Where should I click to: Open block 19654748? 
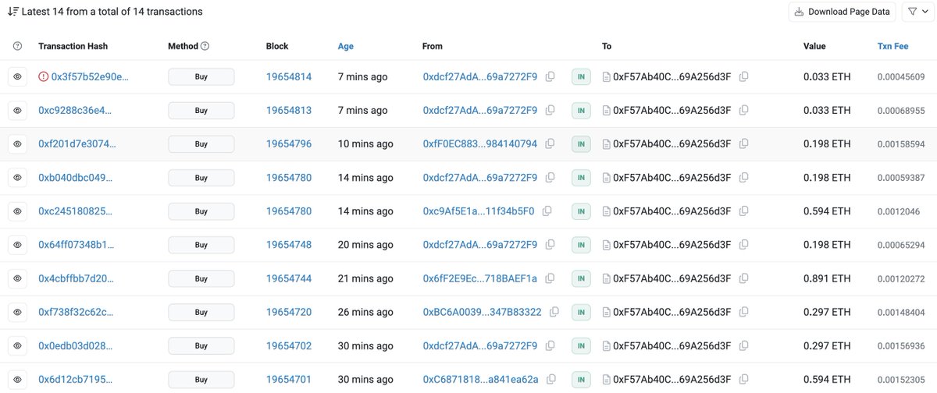(x=289, y=245)
